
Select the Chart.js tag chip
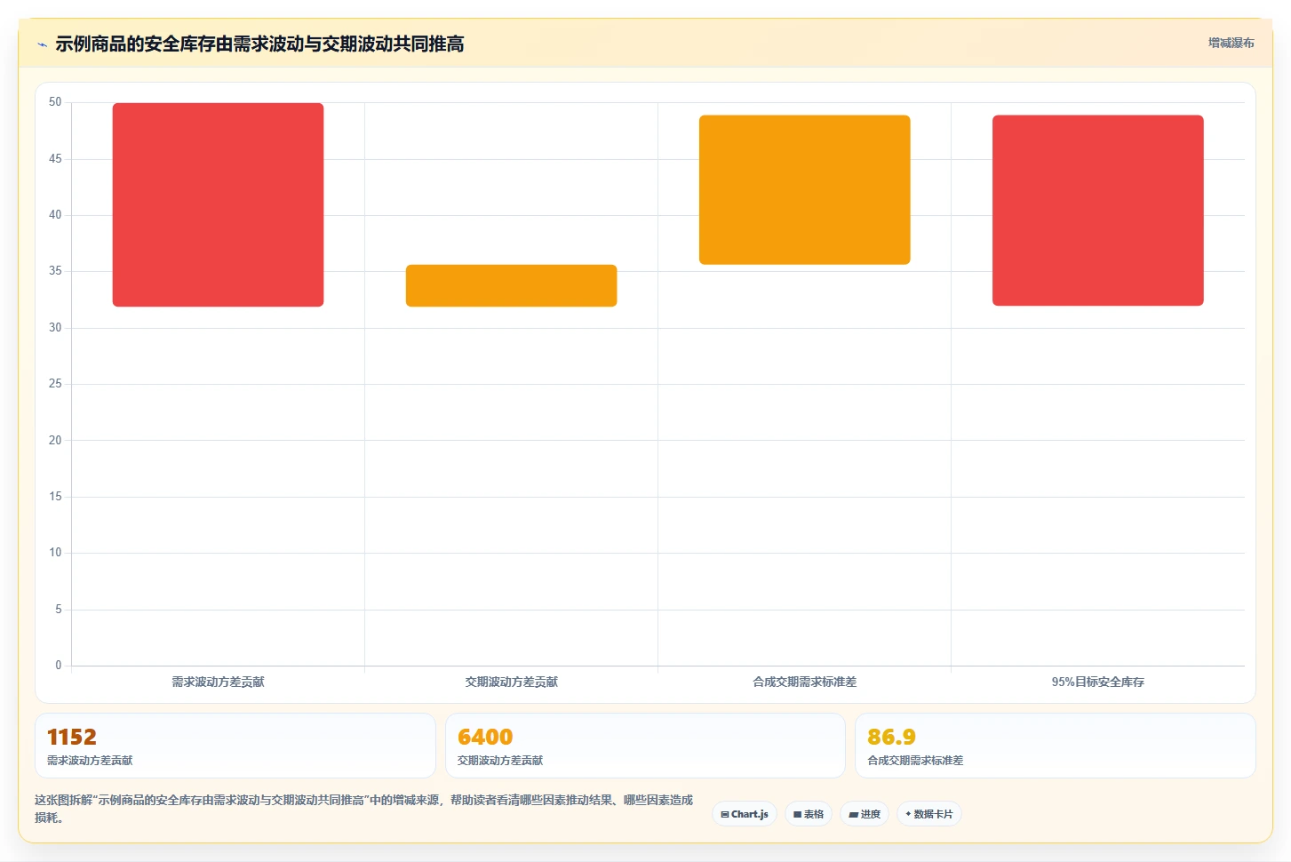pyautogui.click(x=745, y=814)
